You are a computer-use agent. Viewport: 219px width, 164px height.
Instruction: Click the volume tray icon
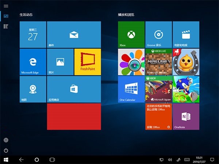170,160
